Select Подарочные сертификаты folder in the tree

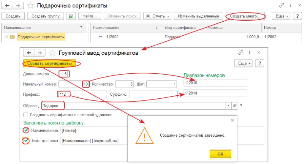41,37
